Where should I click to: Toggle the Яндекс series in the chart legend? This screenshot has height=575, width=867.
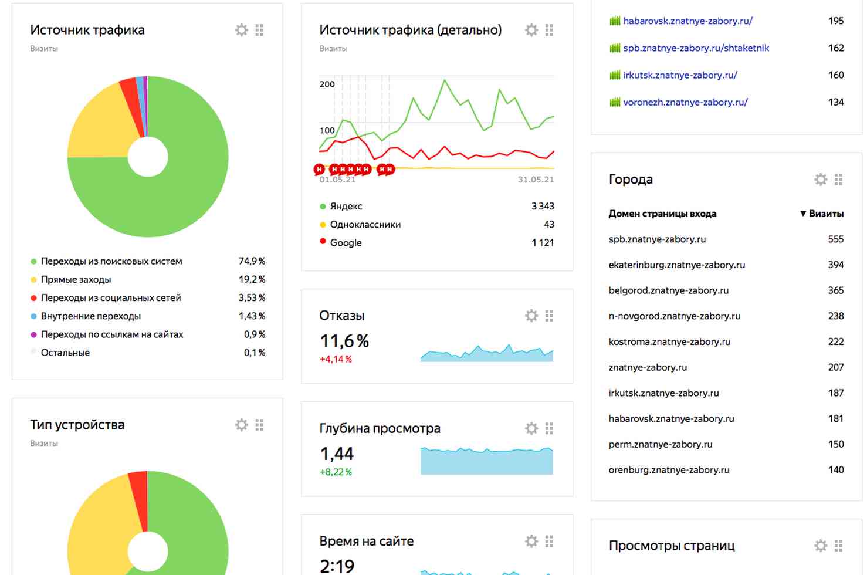[x=346, y=207]
